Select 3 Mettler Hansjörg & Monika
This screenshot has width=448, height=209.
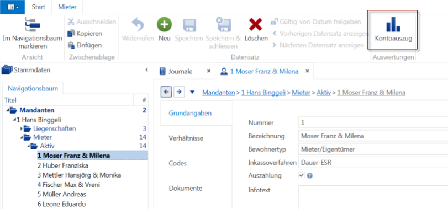79,175
